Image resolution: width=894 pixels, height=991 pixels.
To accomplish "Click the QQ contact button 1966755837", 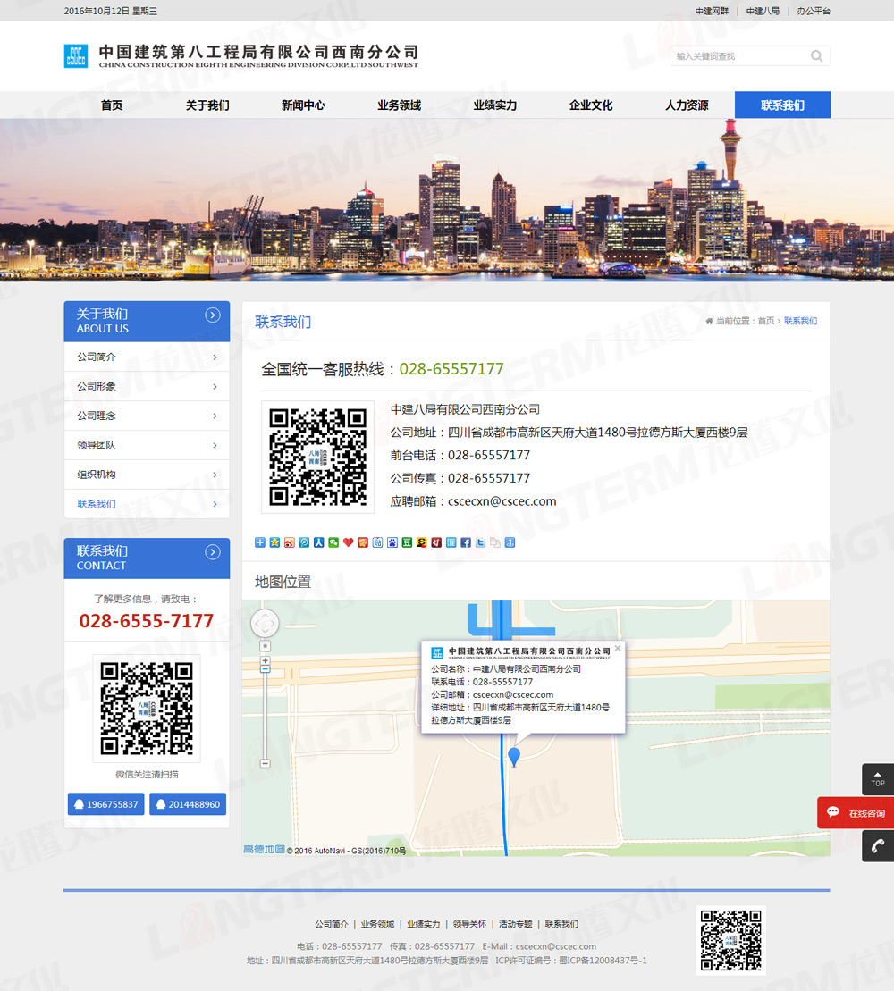I will pos(105,804).
